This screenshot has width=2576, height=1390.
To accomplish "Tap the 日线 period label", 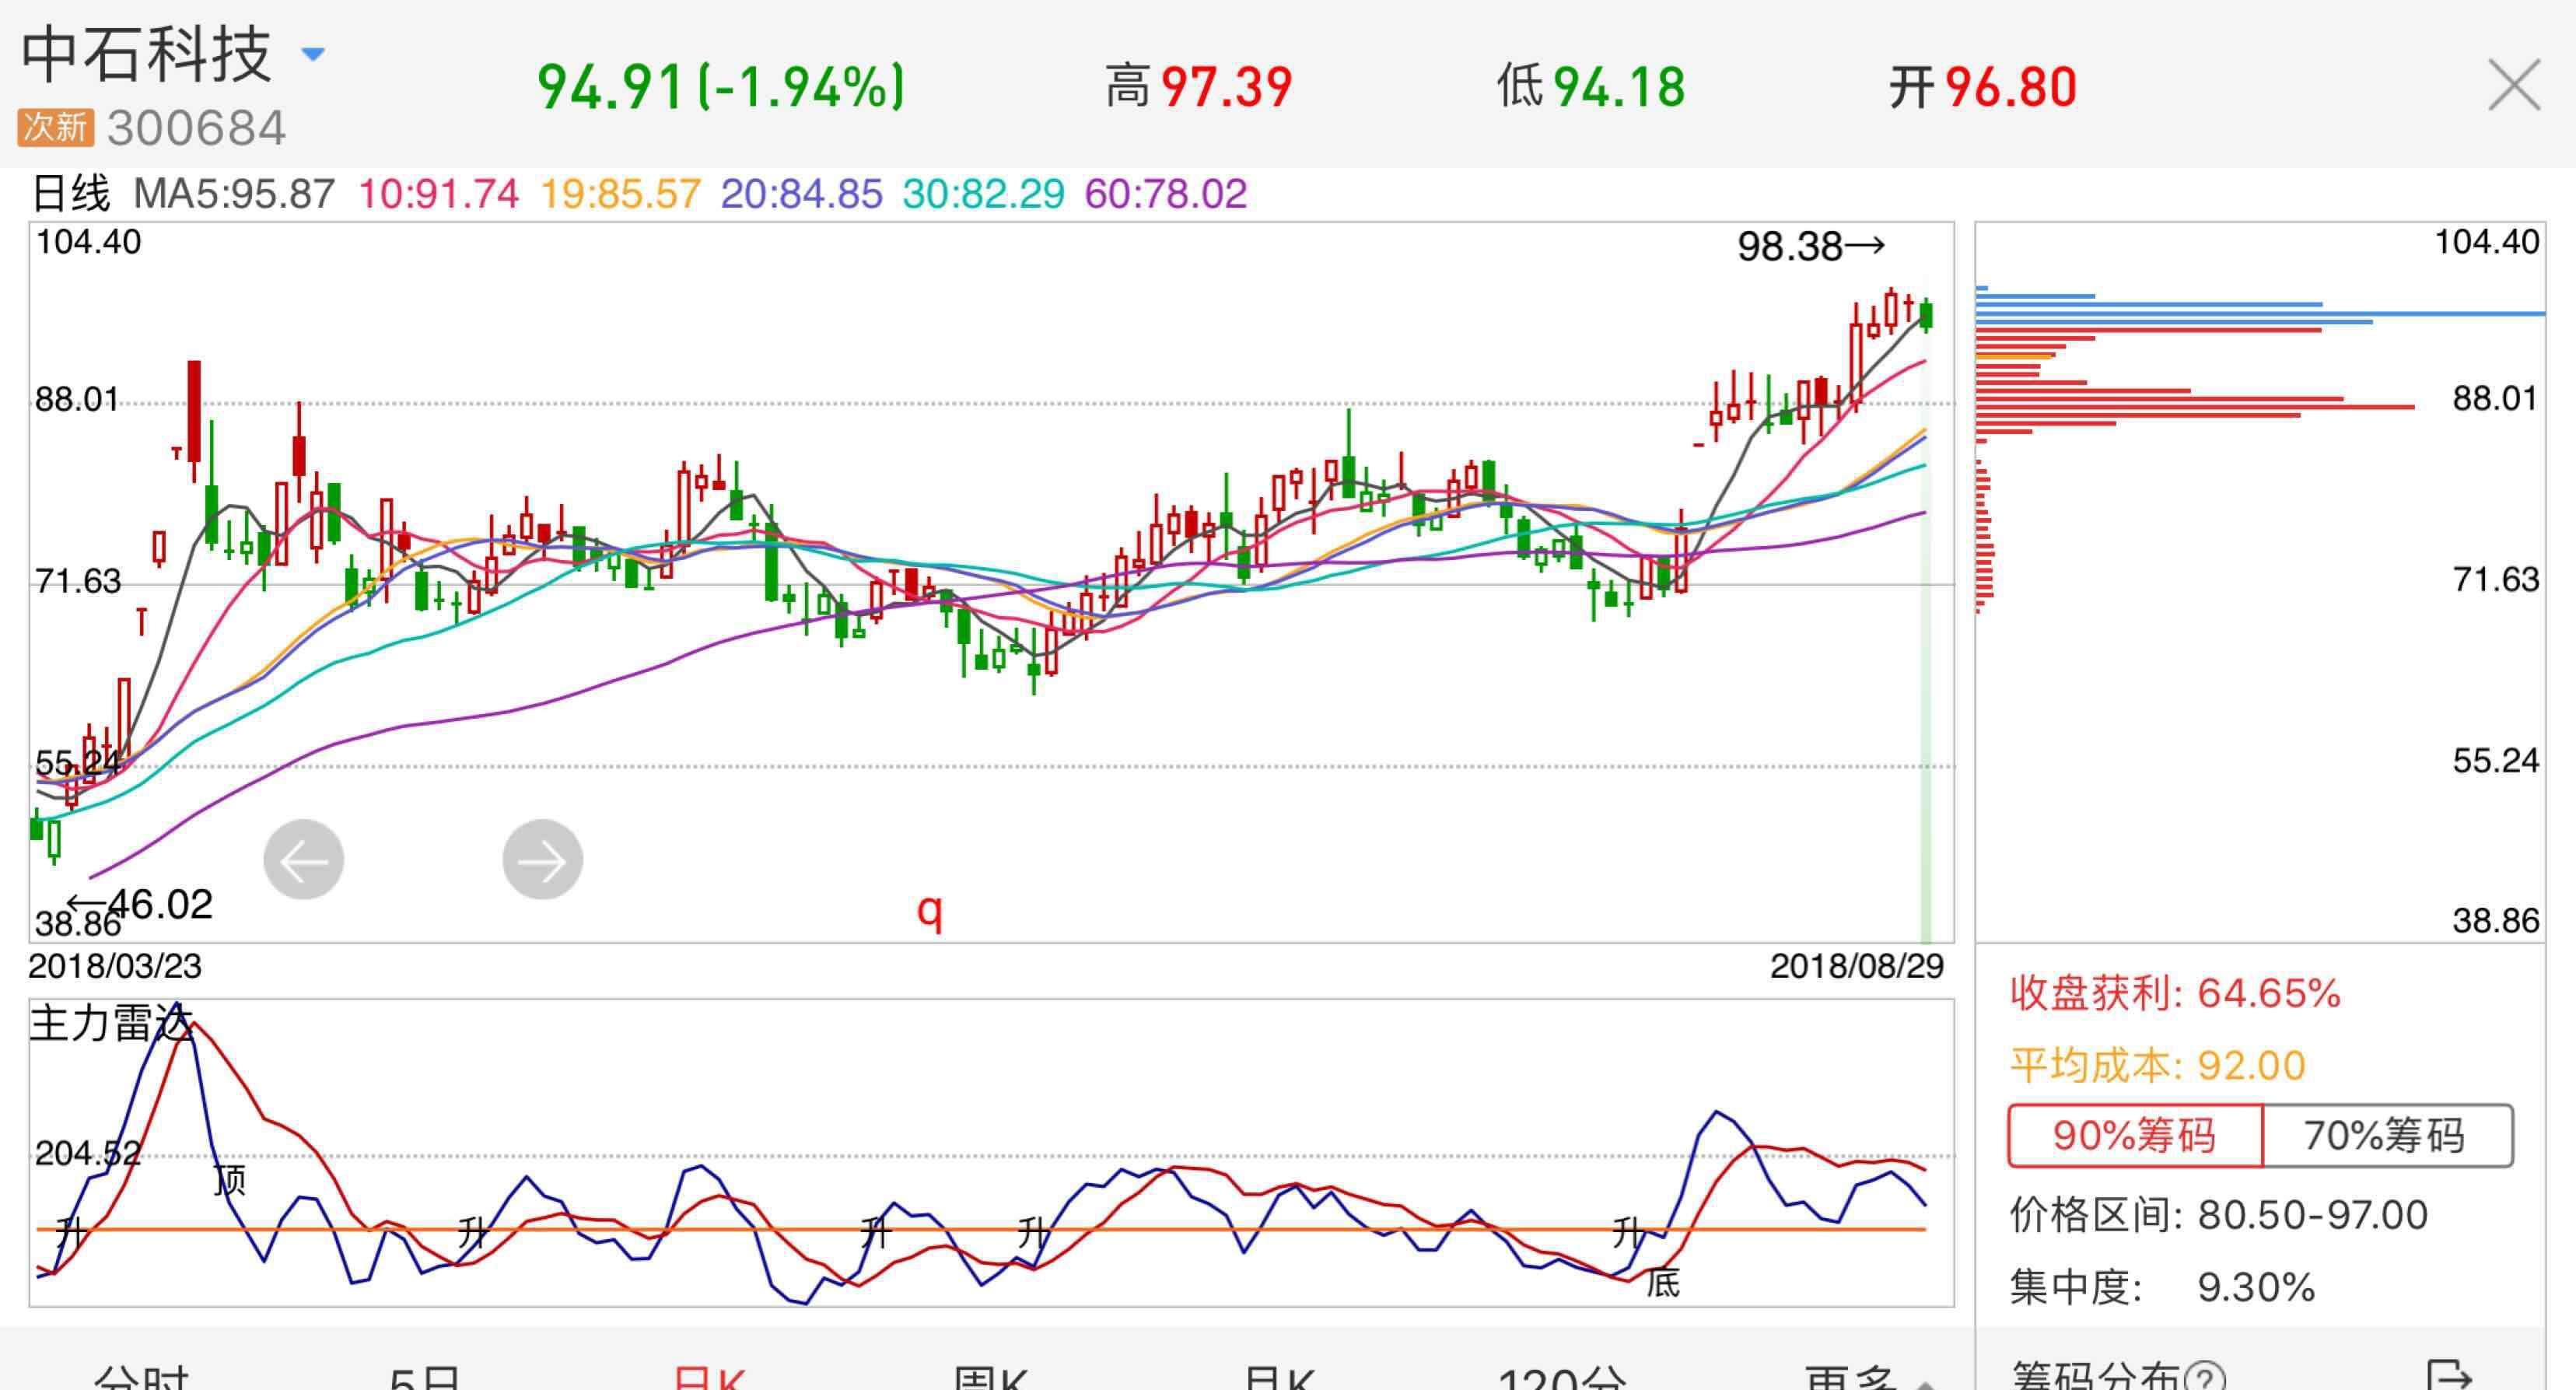I will [70, 193].
